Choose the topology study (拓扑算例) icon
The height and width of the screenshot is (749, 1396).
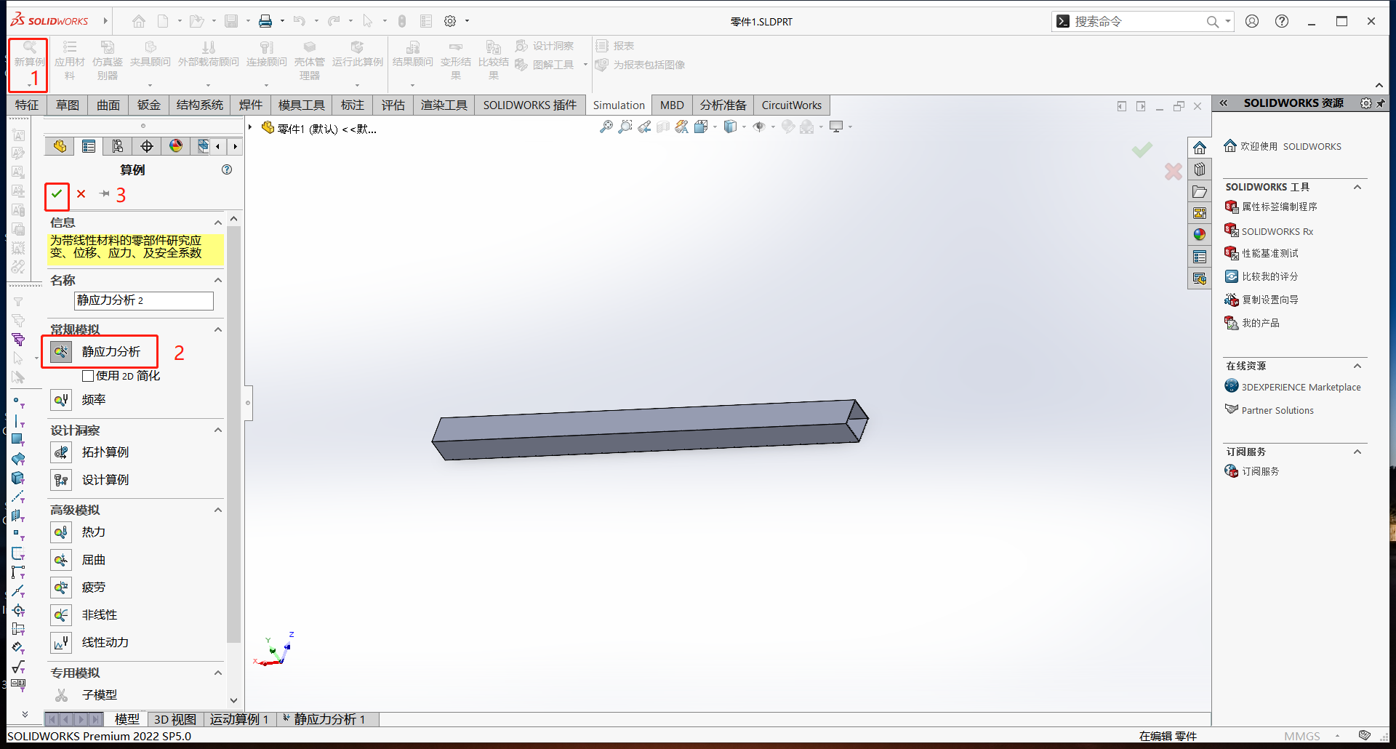click(61, 452)
